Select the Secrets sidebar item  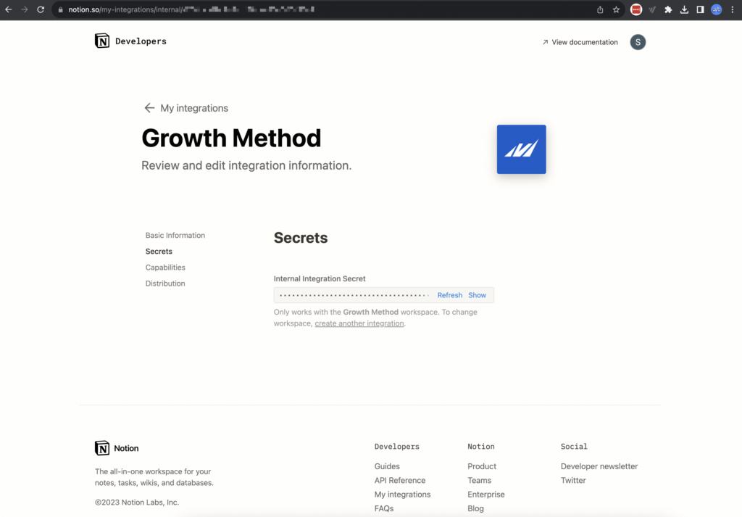pyautogui.click(x=159, y=252)
